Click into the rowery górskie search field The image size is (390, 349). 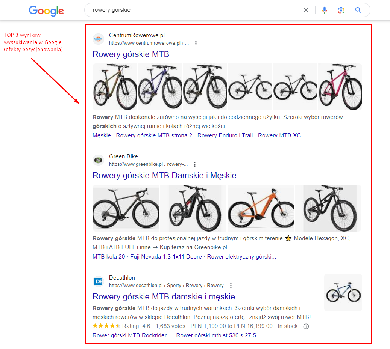tap(194, 10)
